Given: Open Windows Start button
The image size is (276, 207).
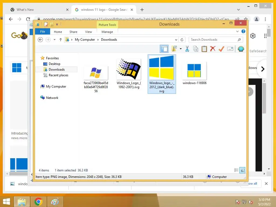Looking at the screenshot, I should (6, 202).
